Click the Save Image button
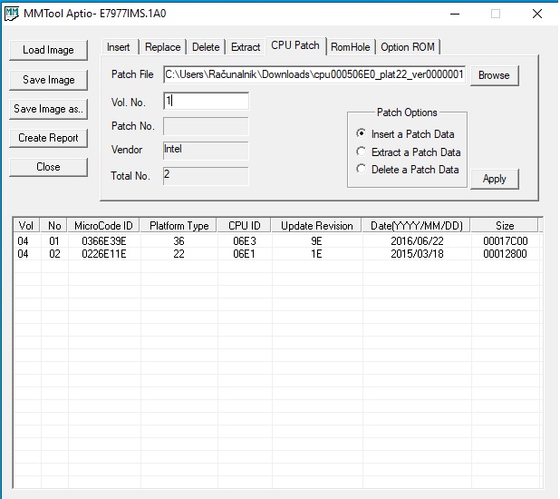560x499 pixels. [x=48, y=80]
